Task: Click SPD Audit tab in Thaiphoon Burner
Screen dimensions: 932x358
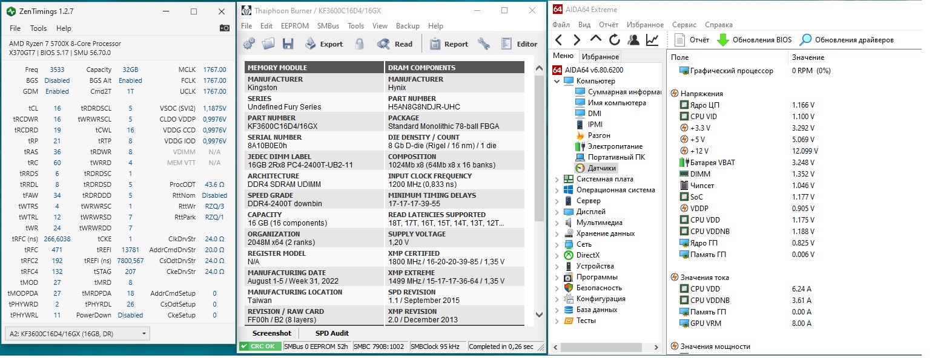Action: click(332, 333)
